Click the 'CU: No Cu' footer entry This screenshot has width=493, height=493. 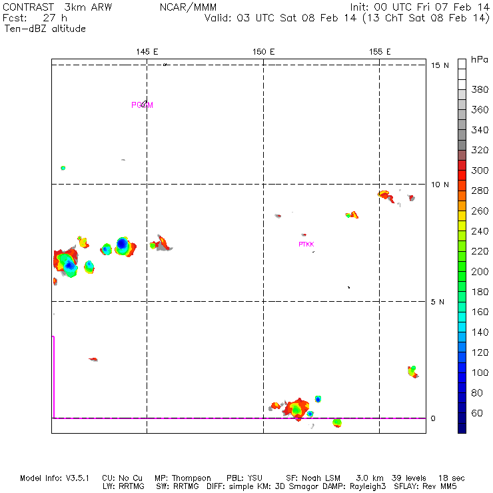coord(123,478)
